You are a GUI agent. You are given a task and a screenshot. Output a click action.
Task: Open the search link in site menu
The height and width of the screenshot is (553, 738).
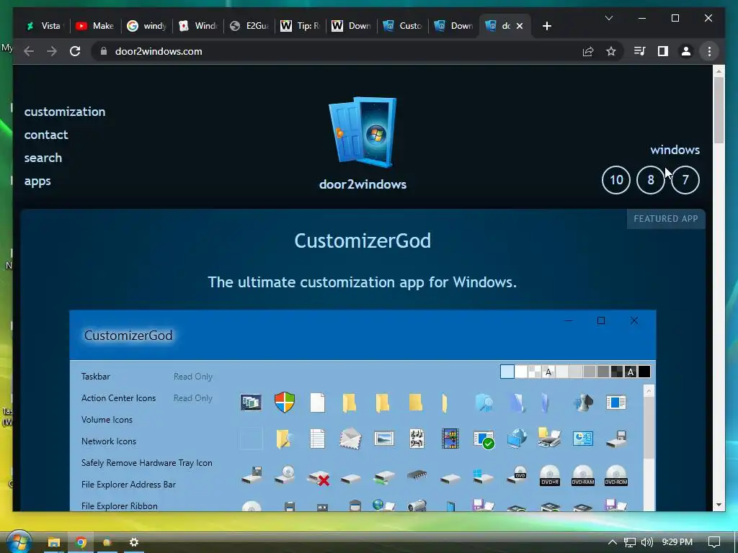coord(43,158)
